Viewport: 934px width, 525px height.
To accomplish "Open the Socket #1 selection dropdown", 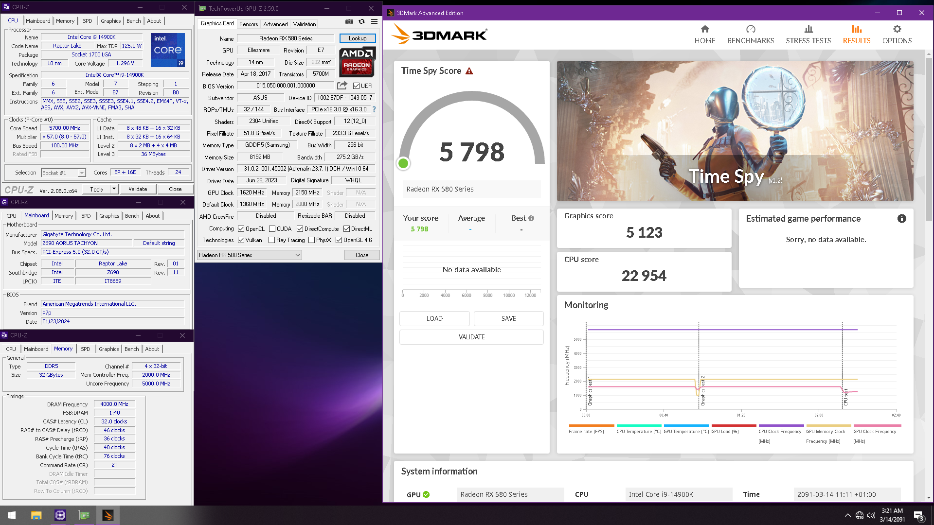I will [x=63, y=173].
